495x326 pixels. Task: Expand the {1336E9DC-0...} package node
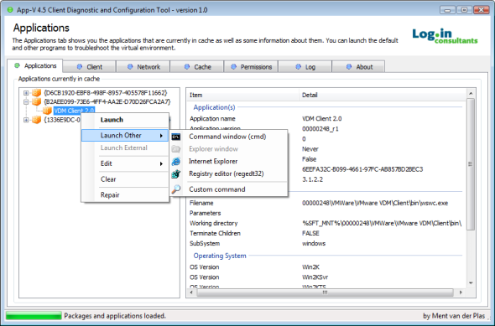(26, 120)
